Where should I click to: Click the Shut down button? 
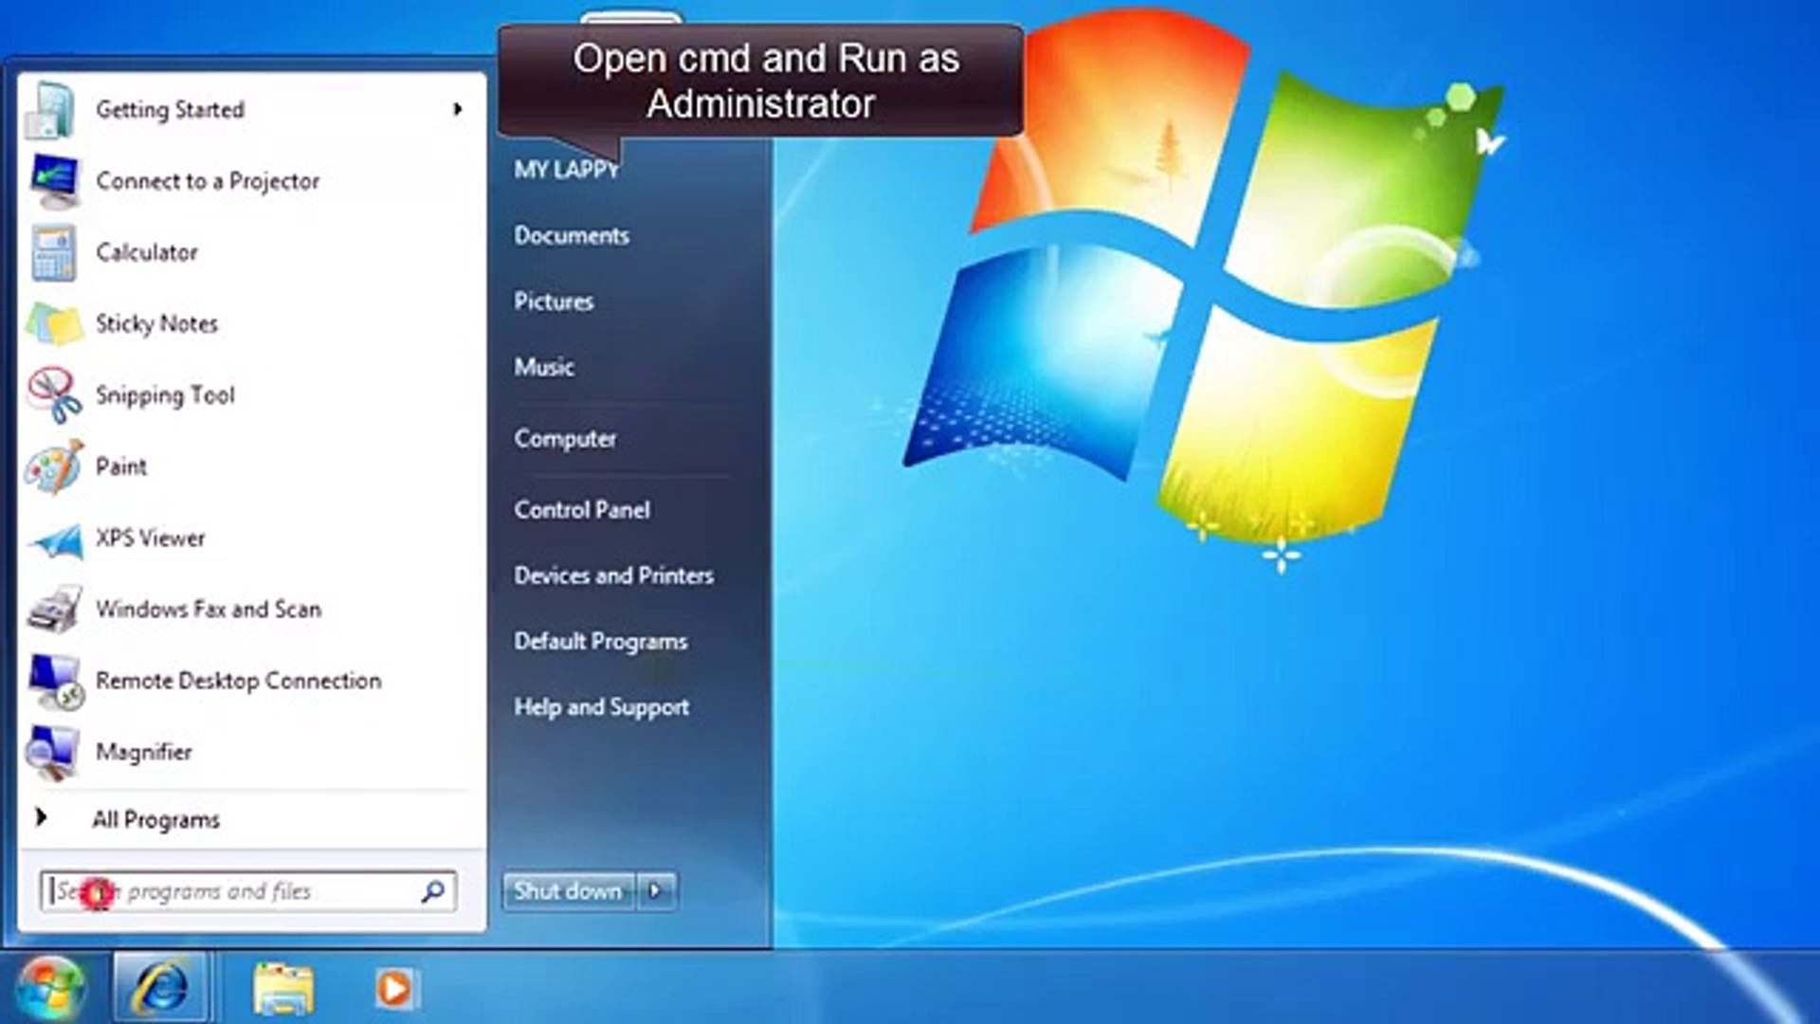(x=566, y=890)
